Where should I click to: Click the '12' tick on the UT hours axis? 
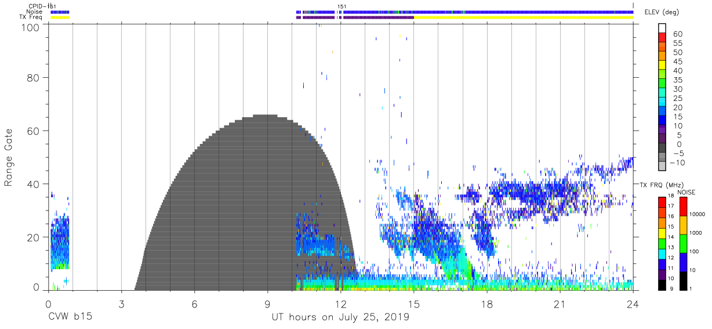pyautogui.click(x=341, y=304)
